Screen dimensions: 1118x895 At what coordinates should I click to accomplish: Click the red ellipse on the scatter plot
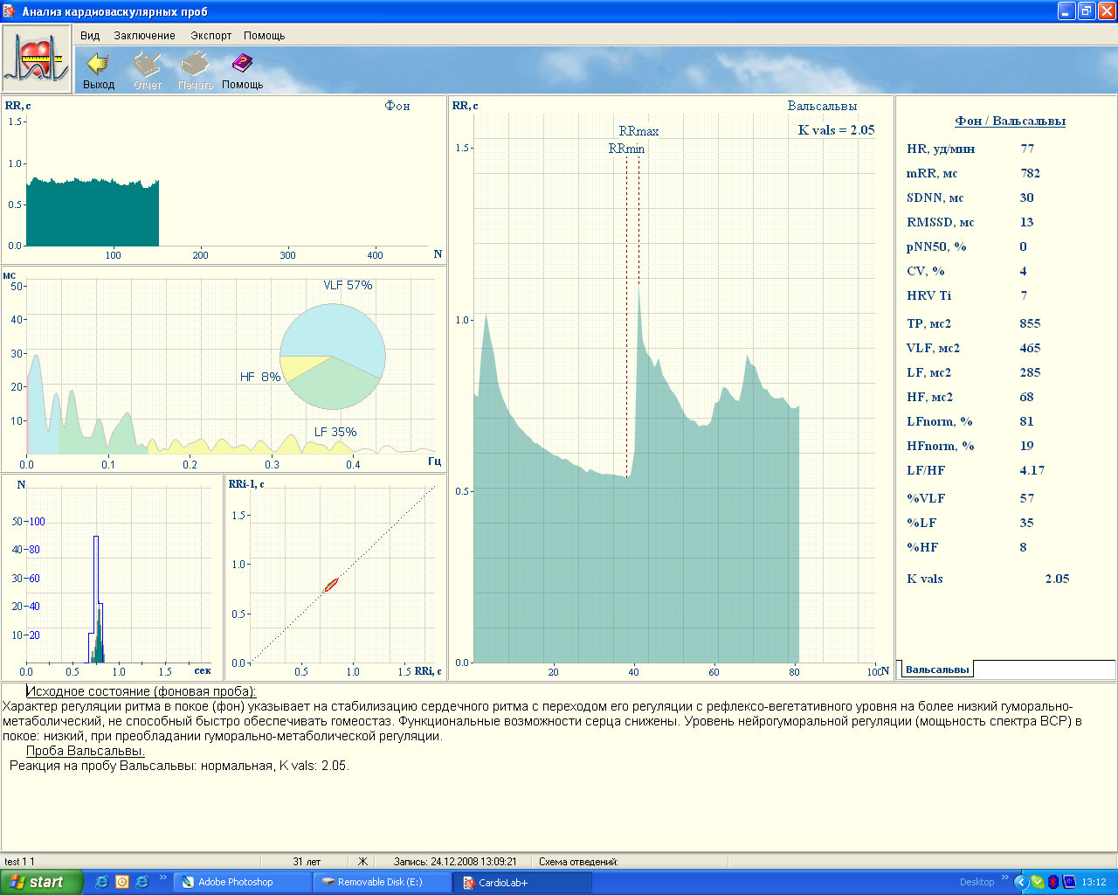click(x=331, y=585)
